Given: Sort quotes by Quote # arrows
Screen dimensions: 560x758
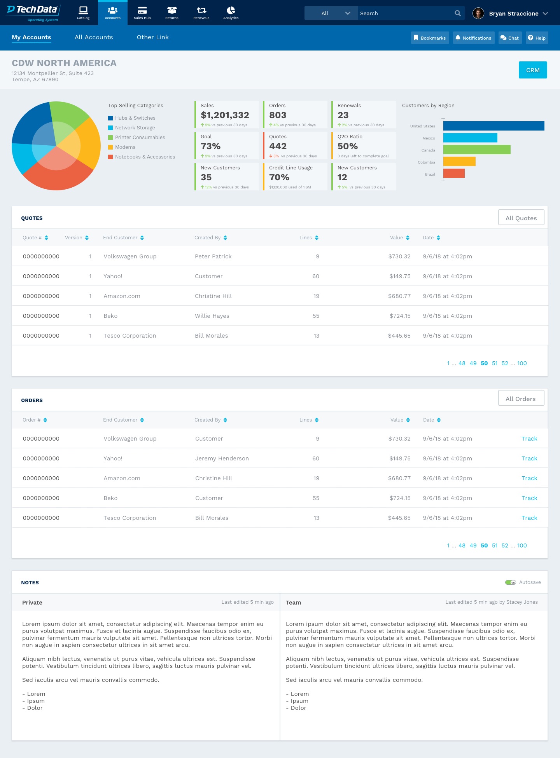Looking at the screenshot, I should [46, 238].
